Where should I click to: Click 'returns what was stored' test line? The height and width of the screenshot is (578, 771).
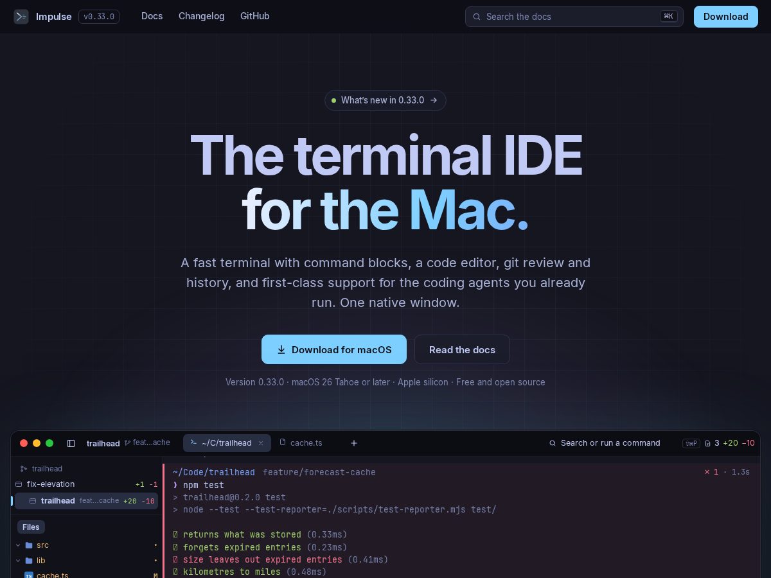(x=260, y=534)
